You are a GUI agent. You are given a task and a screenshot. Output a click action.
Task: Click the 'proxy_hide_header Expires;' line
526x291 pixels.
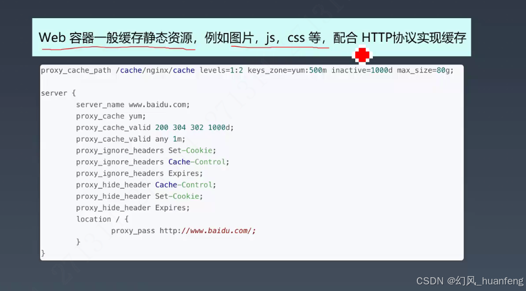(x=133, y=207)
